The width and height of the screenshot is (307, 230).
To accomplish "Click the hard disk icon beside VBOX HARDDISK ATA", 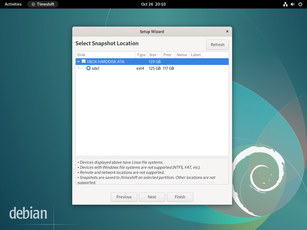I will pyautogui.click(x=83, y=61).
